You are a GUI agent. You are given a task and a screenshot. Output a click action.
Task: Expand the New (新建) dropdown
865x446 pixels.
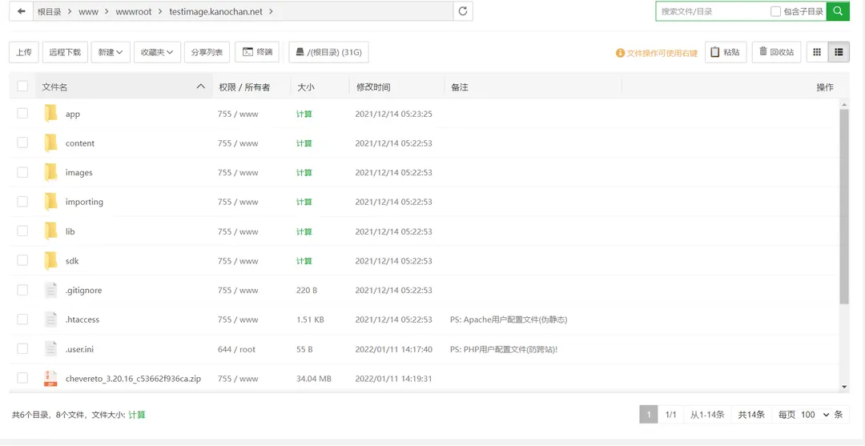(x=111, y=52)
